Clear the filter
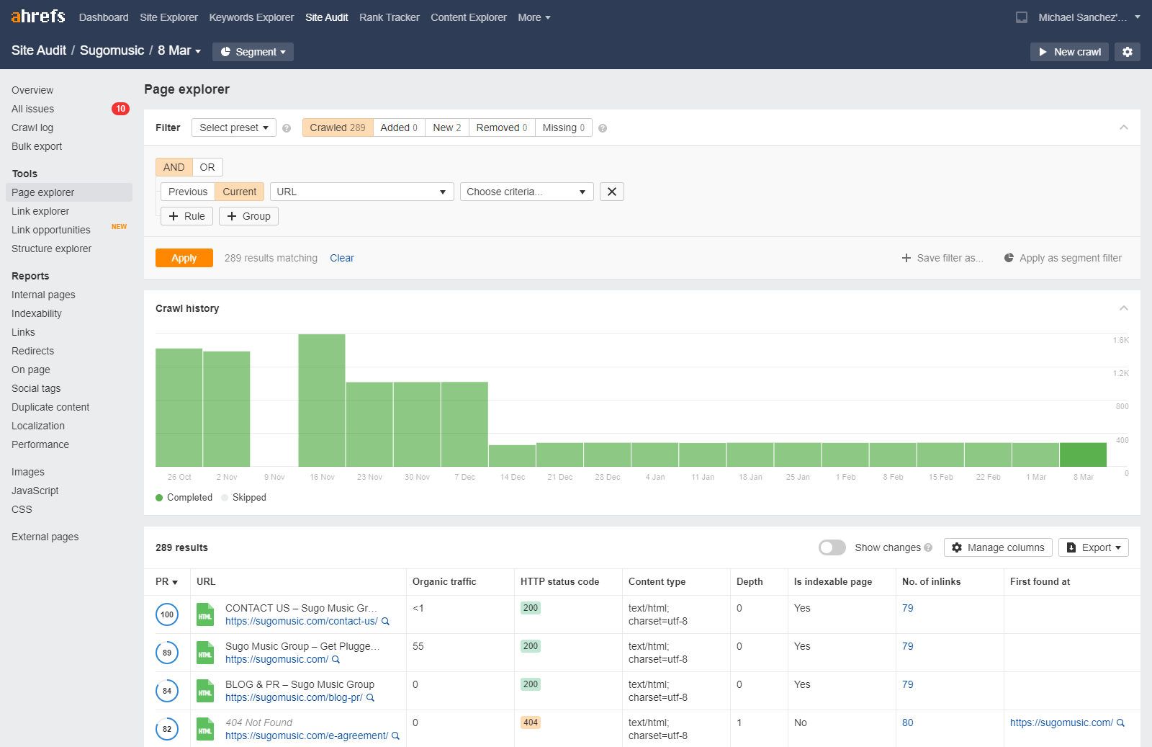 coord(342,258)
